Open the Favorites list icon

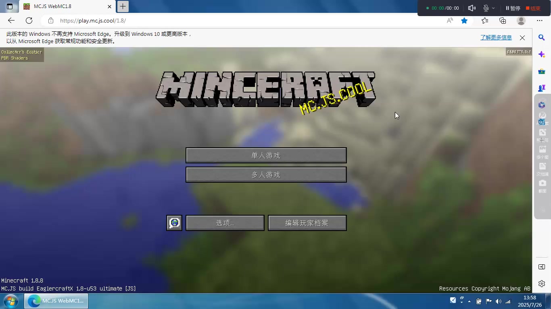[485, 21]
